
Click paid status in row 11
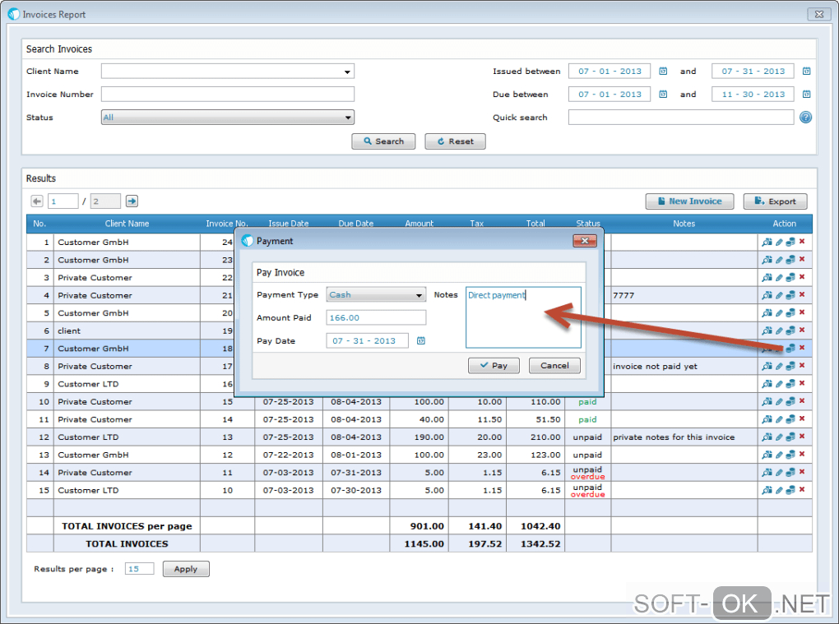[587, 419]
